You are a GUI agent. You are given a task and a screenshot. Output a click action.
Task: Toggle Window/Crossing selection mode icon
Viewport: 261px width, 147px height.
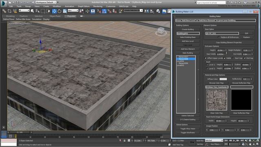(48, 11)
